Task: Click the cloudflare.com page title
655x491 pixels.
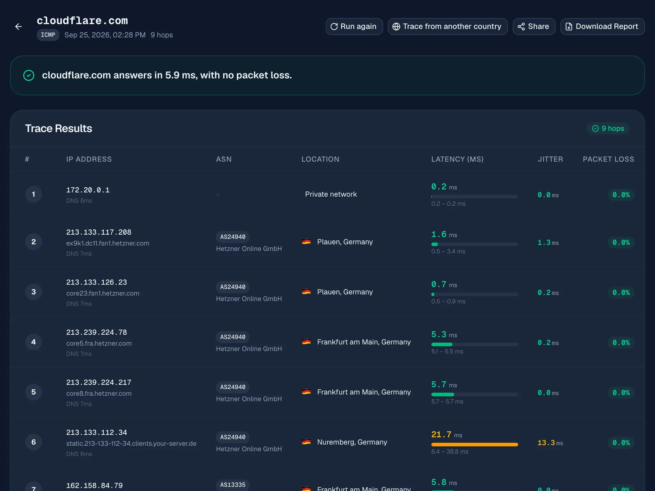Action: [82, 21]
